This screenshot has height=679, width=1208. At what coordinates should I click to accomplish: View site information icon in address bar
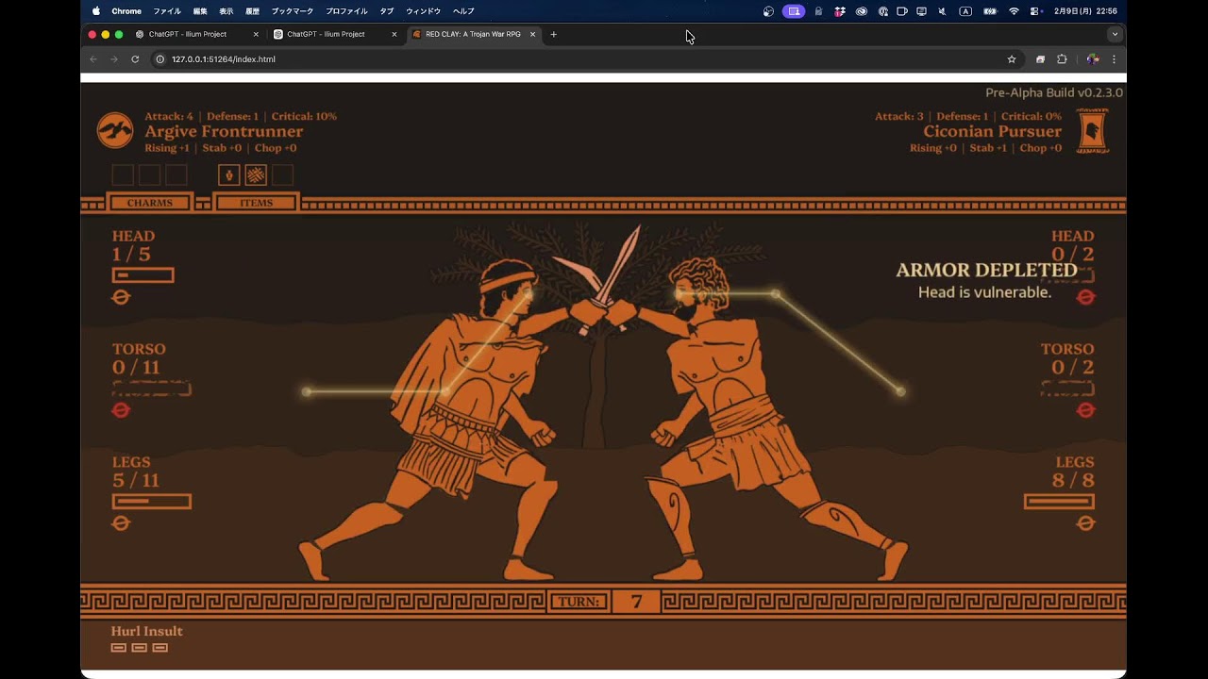pyautogui.click(x=159, y=59)
